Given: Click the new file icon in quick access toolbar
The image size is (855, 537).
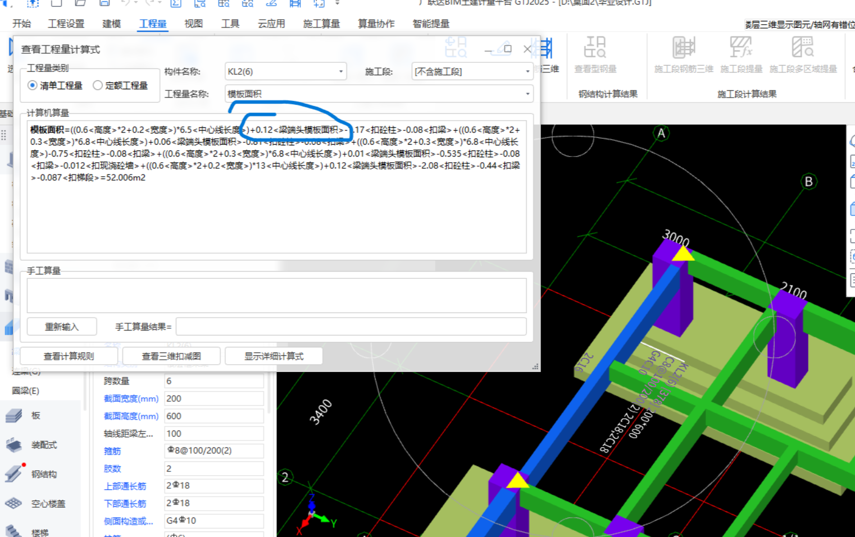Looking at the screenshot, I should [56, 3].
